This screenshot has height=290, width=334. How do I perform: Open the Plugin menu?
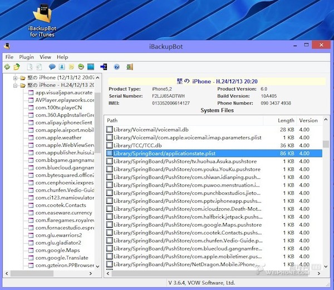point(26,57)
